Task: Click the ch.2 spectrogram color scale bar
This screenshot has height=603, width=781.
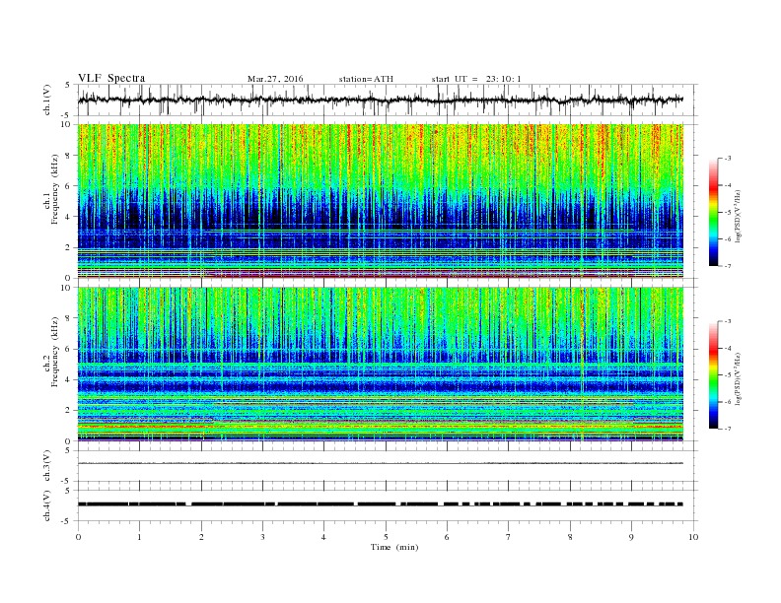Action: point(713,374)
